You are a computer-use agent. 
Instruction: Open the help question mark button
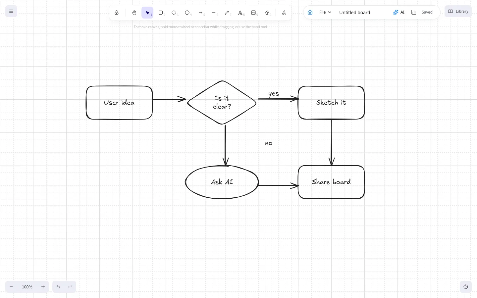(466, 287)
